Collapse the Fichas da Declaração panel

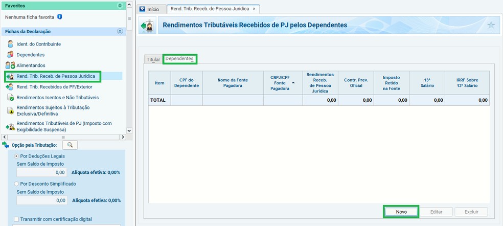pos(120,32)
